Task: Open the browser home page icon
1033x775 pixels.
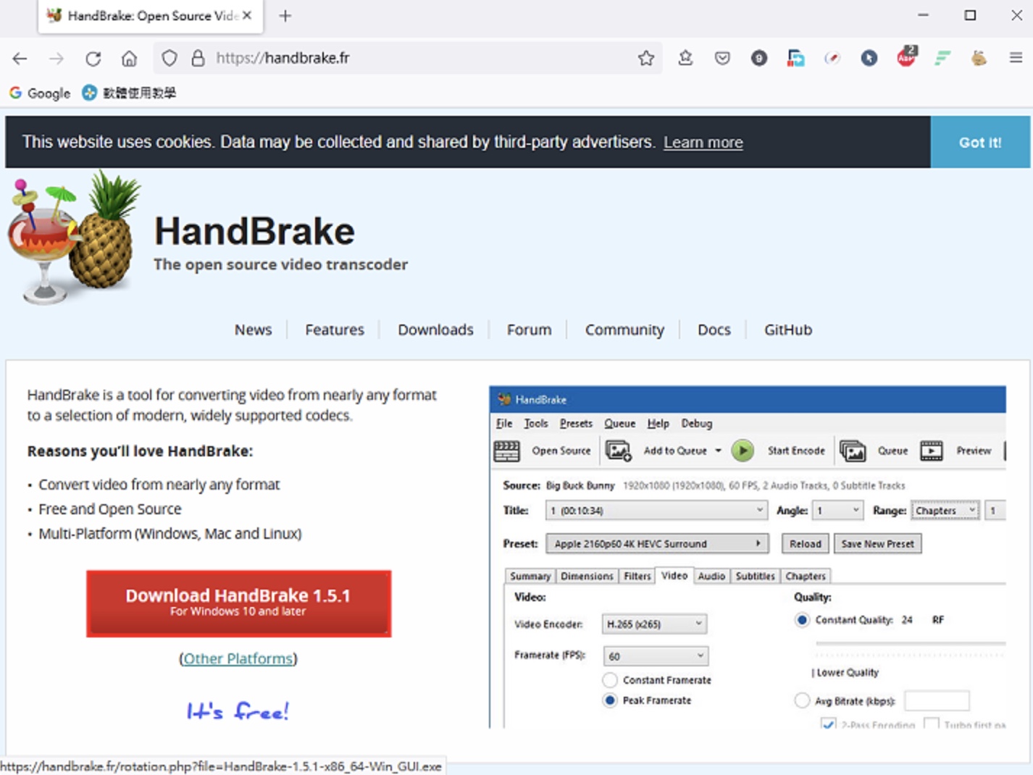Action: coord(129,59)
